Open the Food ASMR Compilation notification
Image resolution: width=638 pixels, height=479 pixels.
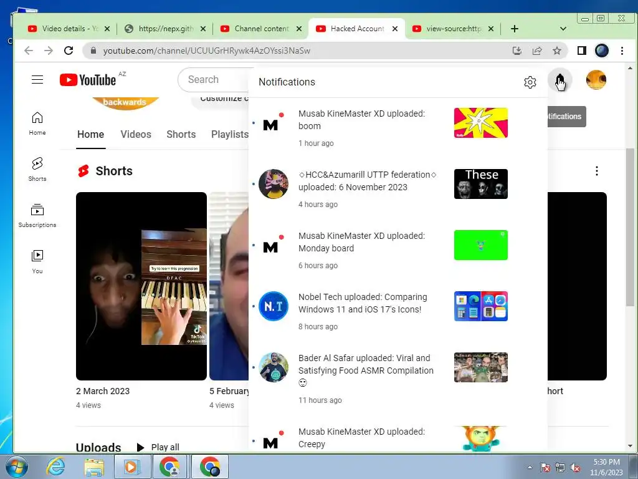tap(398, 379)
